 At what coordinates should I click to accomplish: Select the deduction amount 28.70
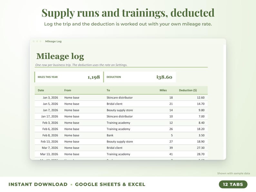click(201, 154)
